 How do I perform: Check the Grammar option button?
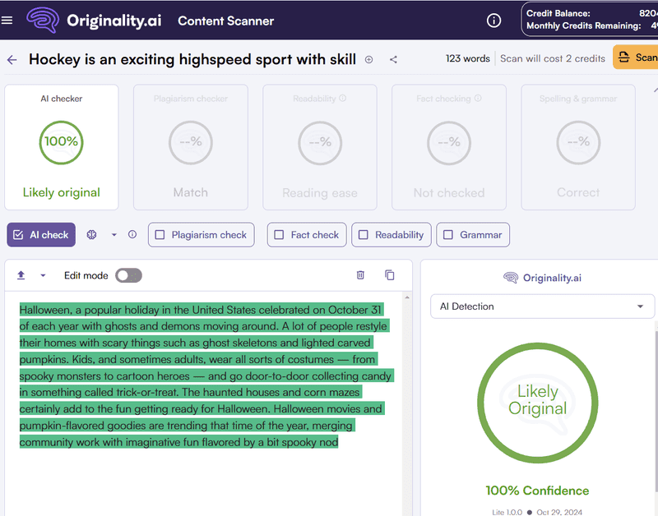pyautogui.click(x=473, y=235)
